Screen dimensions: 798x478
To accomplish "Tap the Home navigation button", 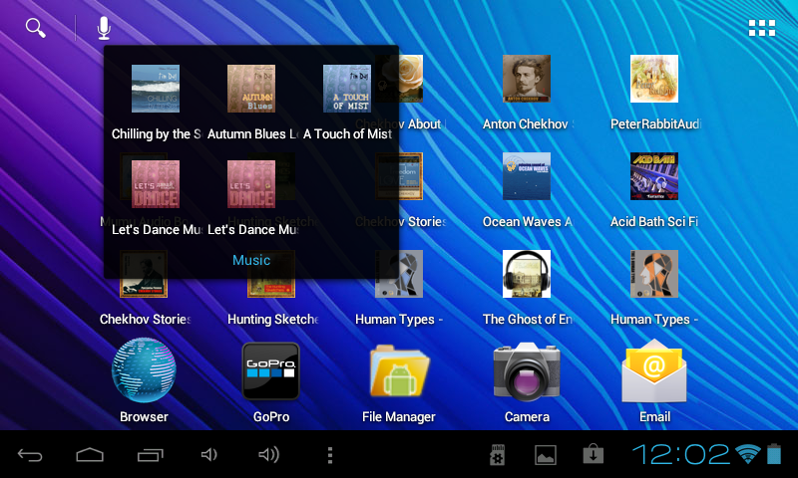I will pyautogui.click(x=90, y=455).
